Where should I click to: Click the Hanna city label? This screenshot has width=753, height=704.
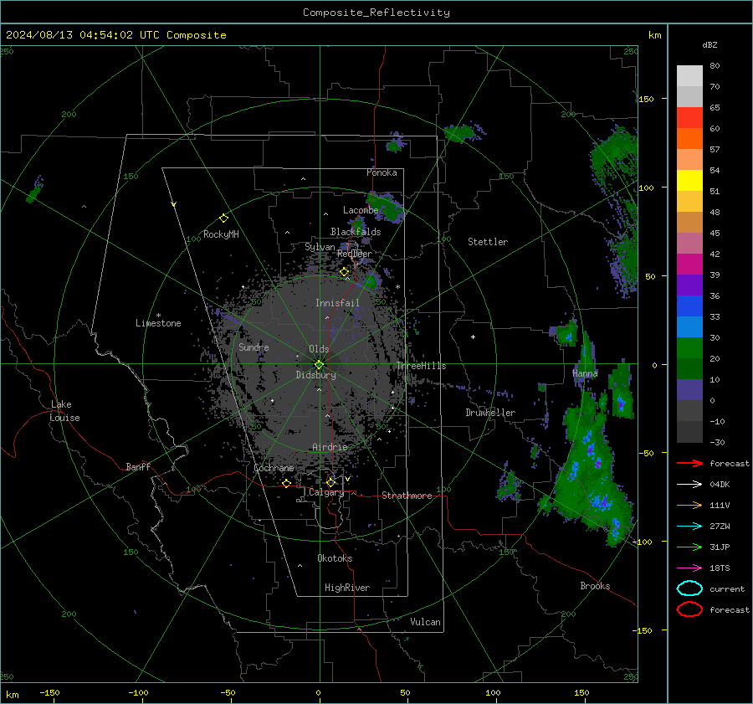[585, 373]
